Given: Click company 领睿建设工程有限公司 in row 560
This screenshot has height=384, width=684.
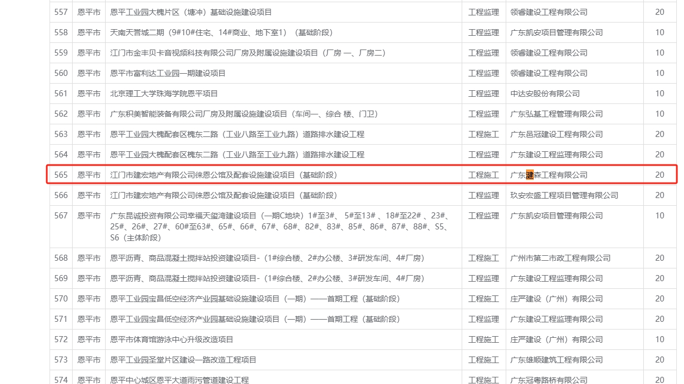Looking at the screenshot, I should tap(549, 73).
